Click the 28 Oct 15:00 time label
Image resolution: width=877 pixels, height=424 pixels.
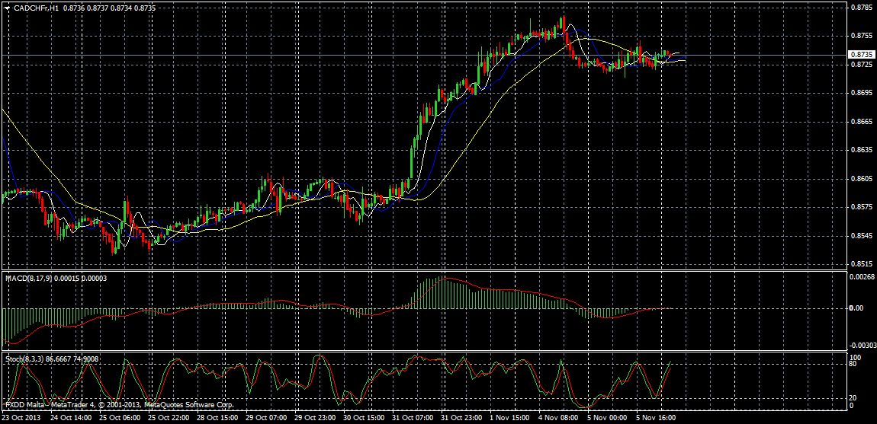pos(220,418)
